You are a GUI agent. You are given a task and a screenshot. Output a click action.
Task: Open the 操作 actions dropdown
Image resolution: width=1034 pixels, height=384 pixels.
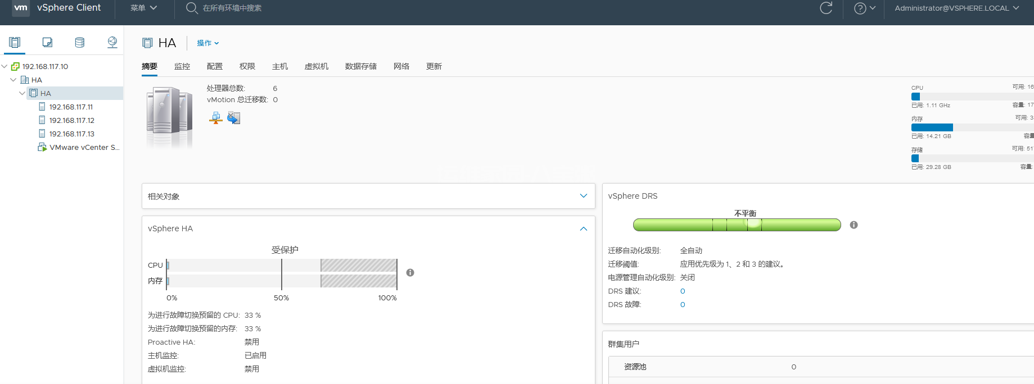tap(207, 43)
